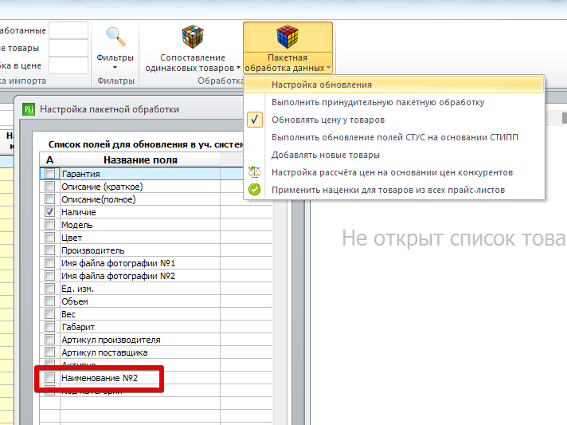The image size is (567, 425).
Task: Check the 'Описание(полное)' checkbox
Action: click(x=50, y=199)
